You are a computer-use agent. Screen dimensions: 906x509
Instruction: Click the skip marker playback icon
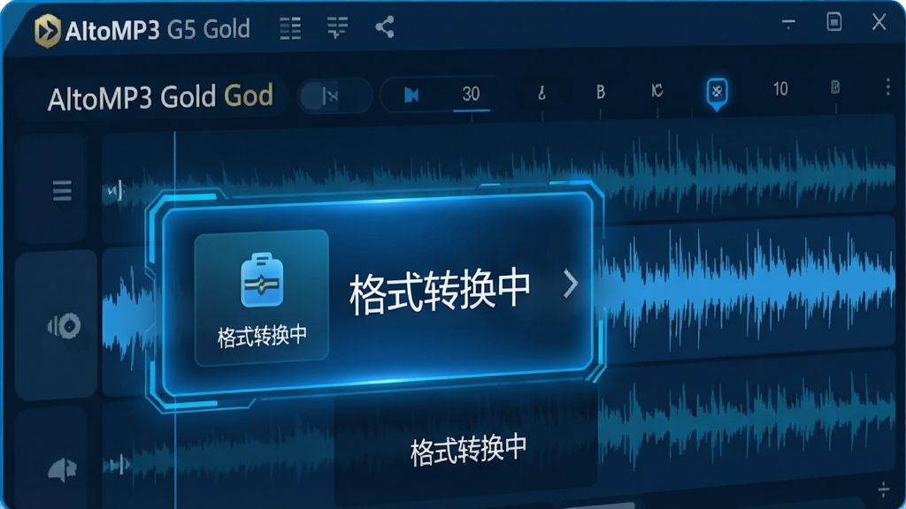411,95
